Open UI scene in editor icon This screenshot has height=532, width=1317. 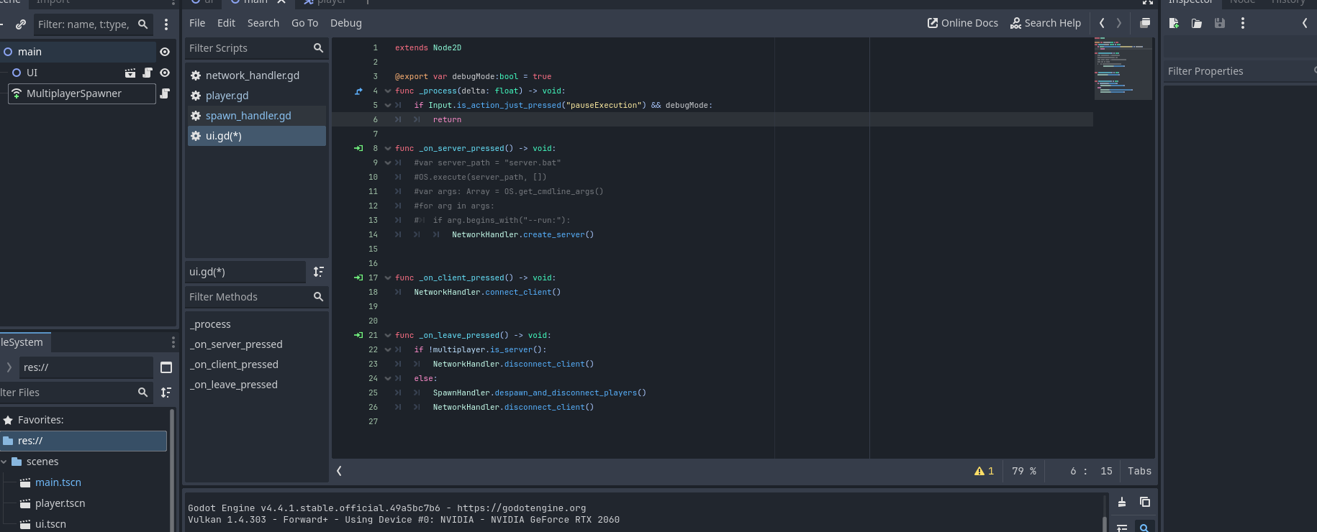coord(130,73)
